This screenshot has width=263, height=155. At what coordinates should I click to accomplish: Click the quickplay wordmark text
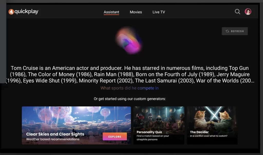[x=26, y=12]
